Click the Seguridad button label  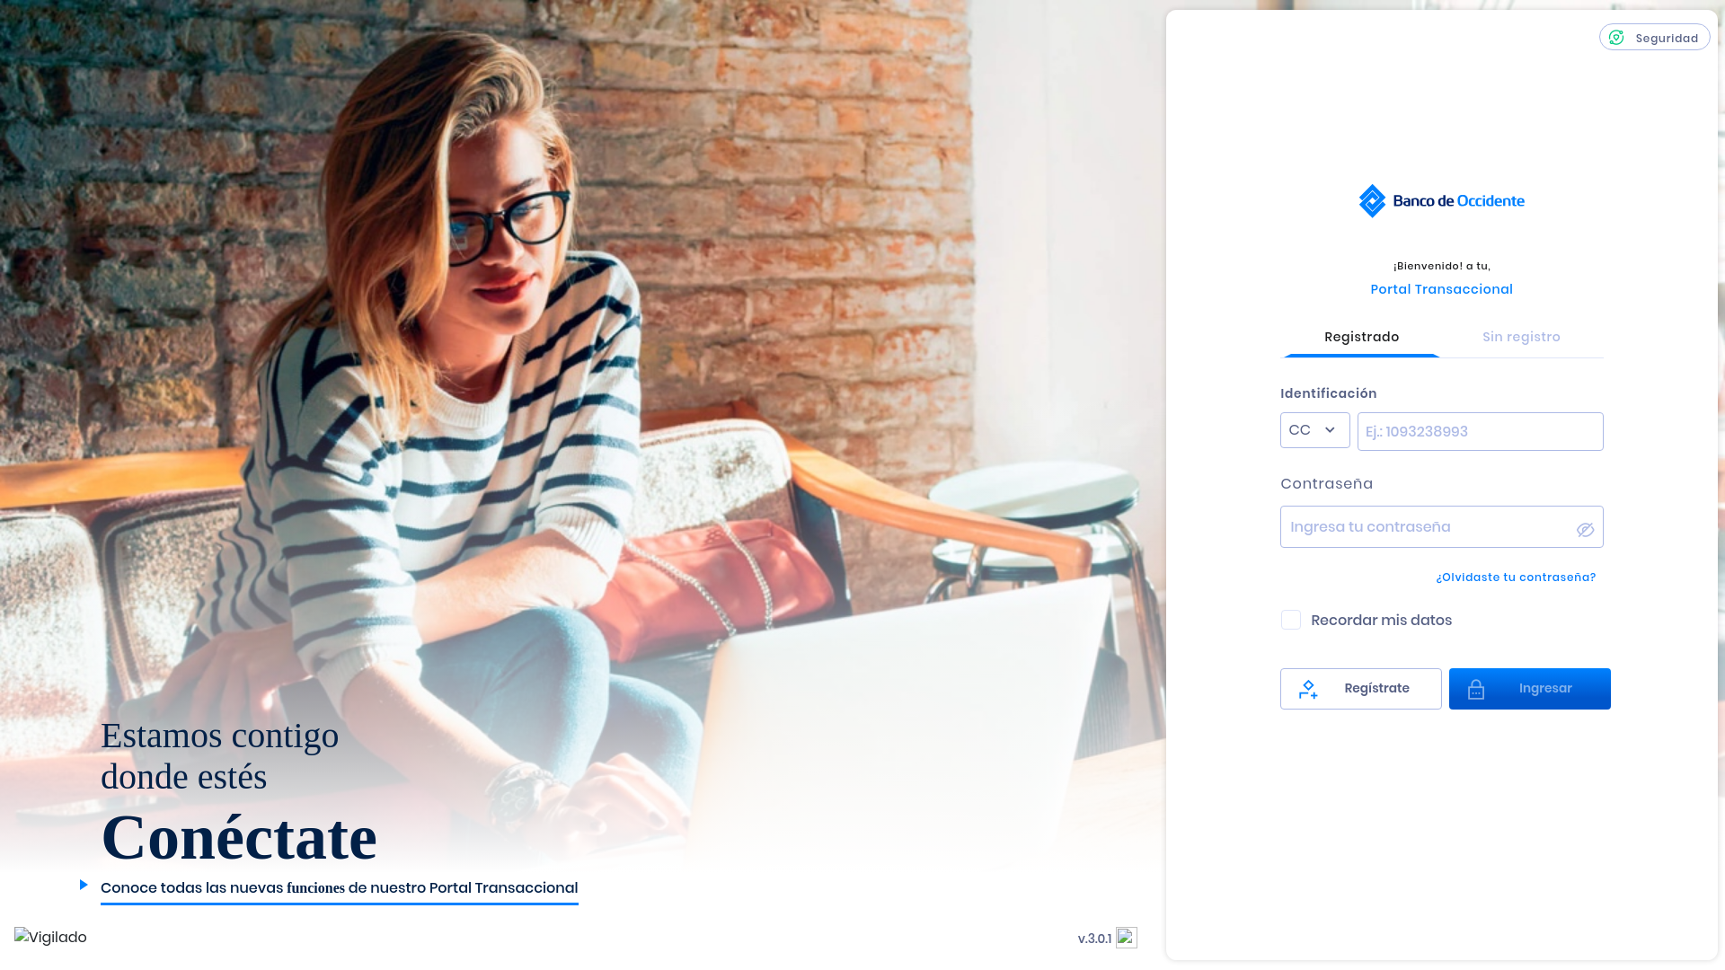tap(1667, 38)
